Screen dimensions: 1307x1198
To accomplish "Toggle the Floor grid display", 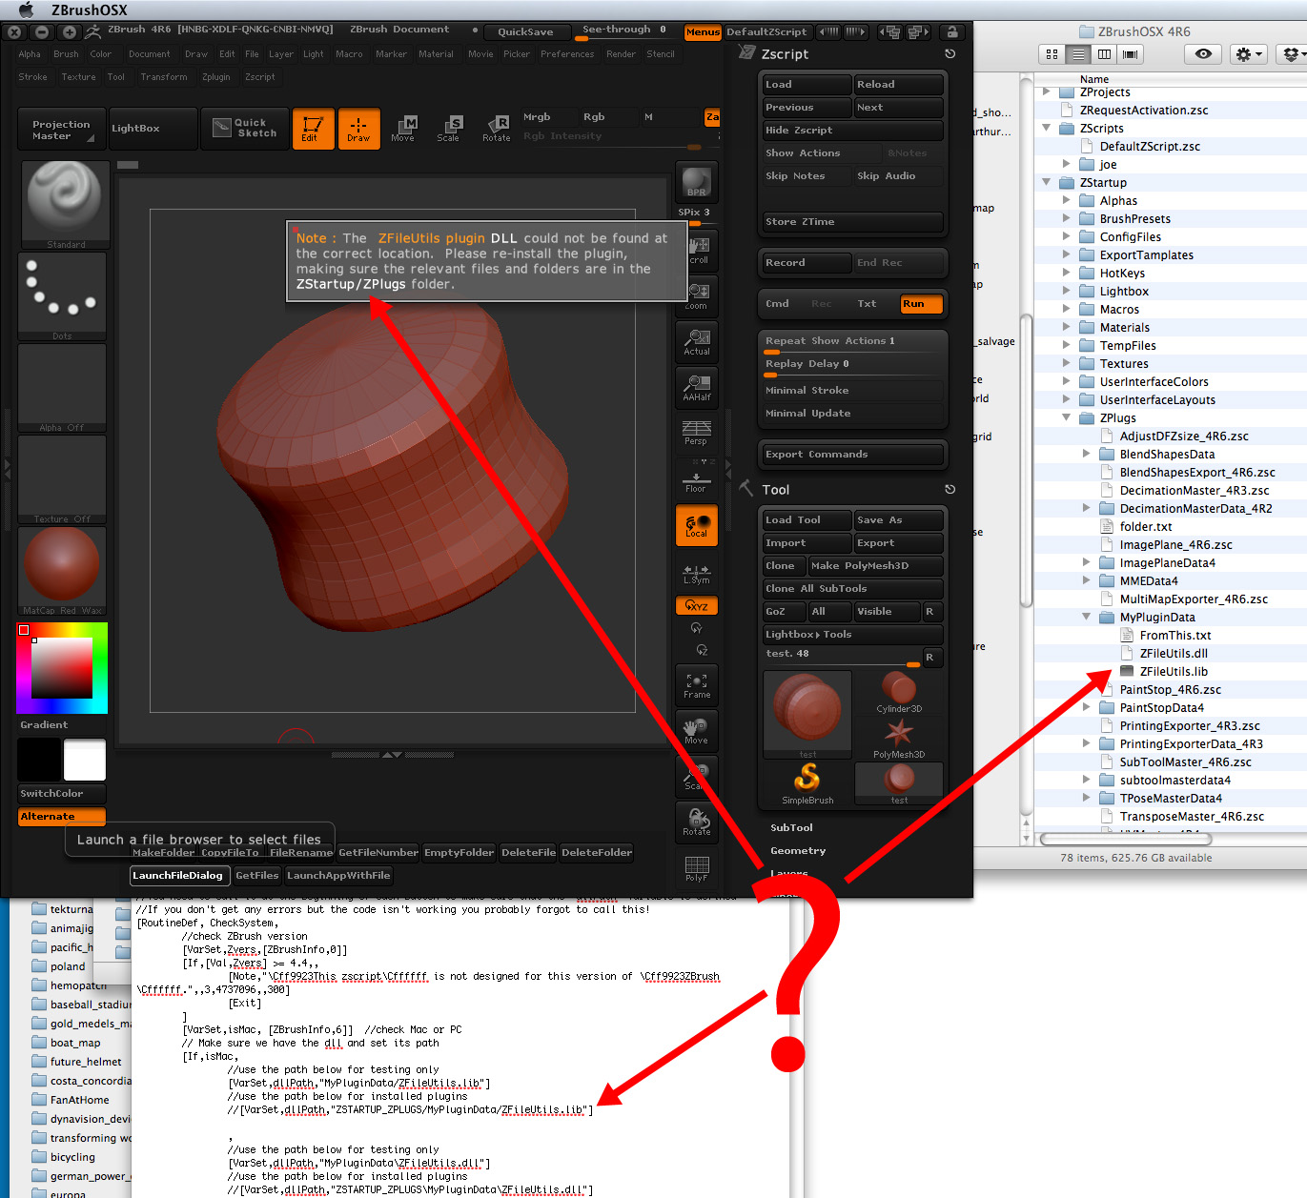I will pos(696,479).
